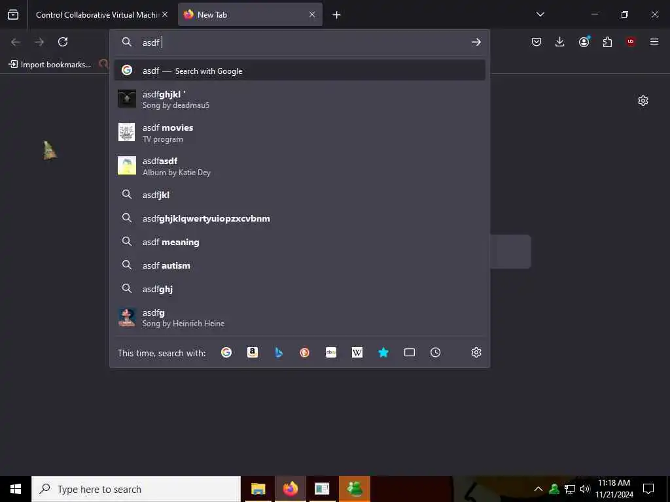Open Save to Pocket icon
This screenshot has height=502, width=670.
click(537, 42)
